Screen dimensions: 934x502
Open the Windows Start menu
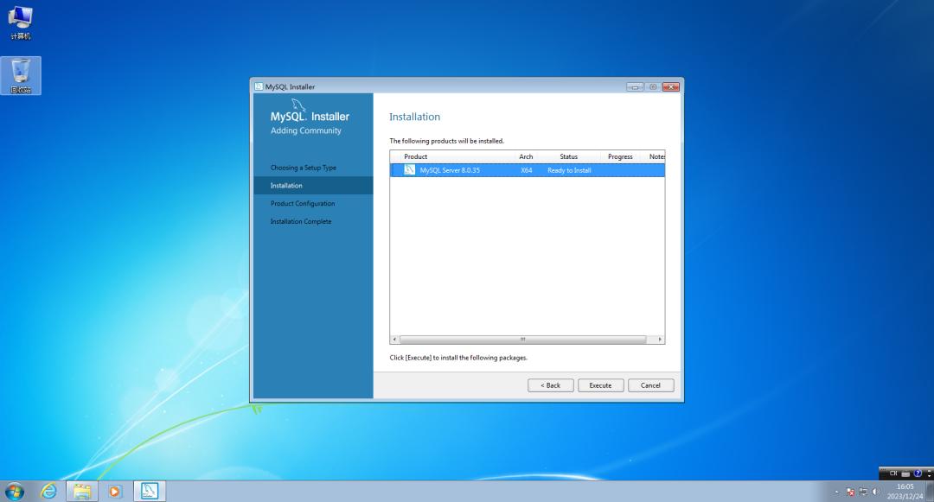15,492
